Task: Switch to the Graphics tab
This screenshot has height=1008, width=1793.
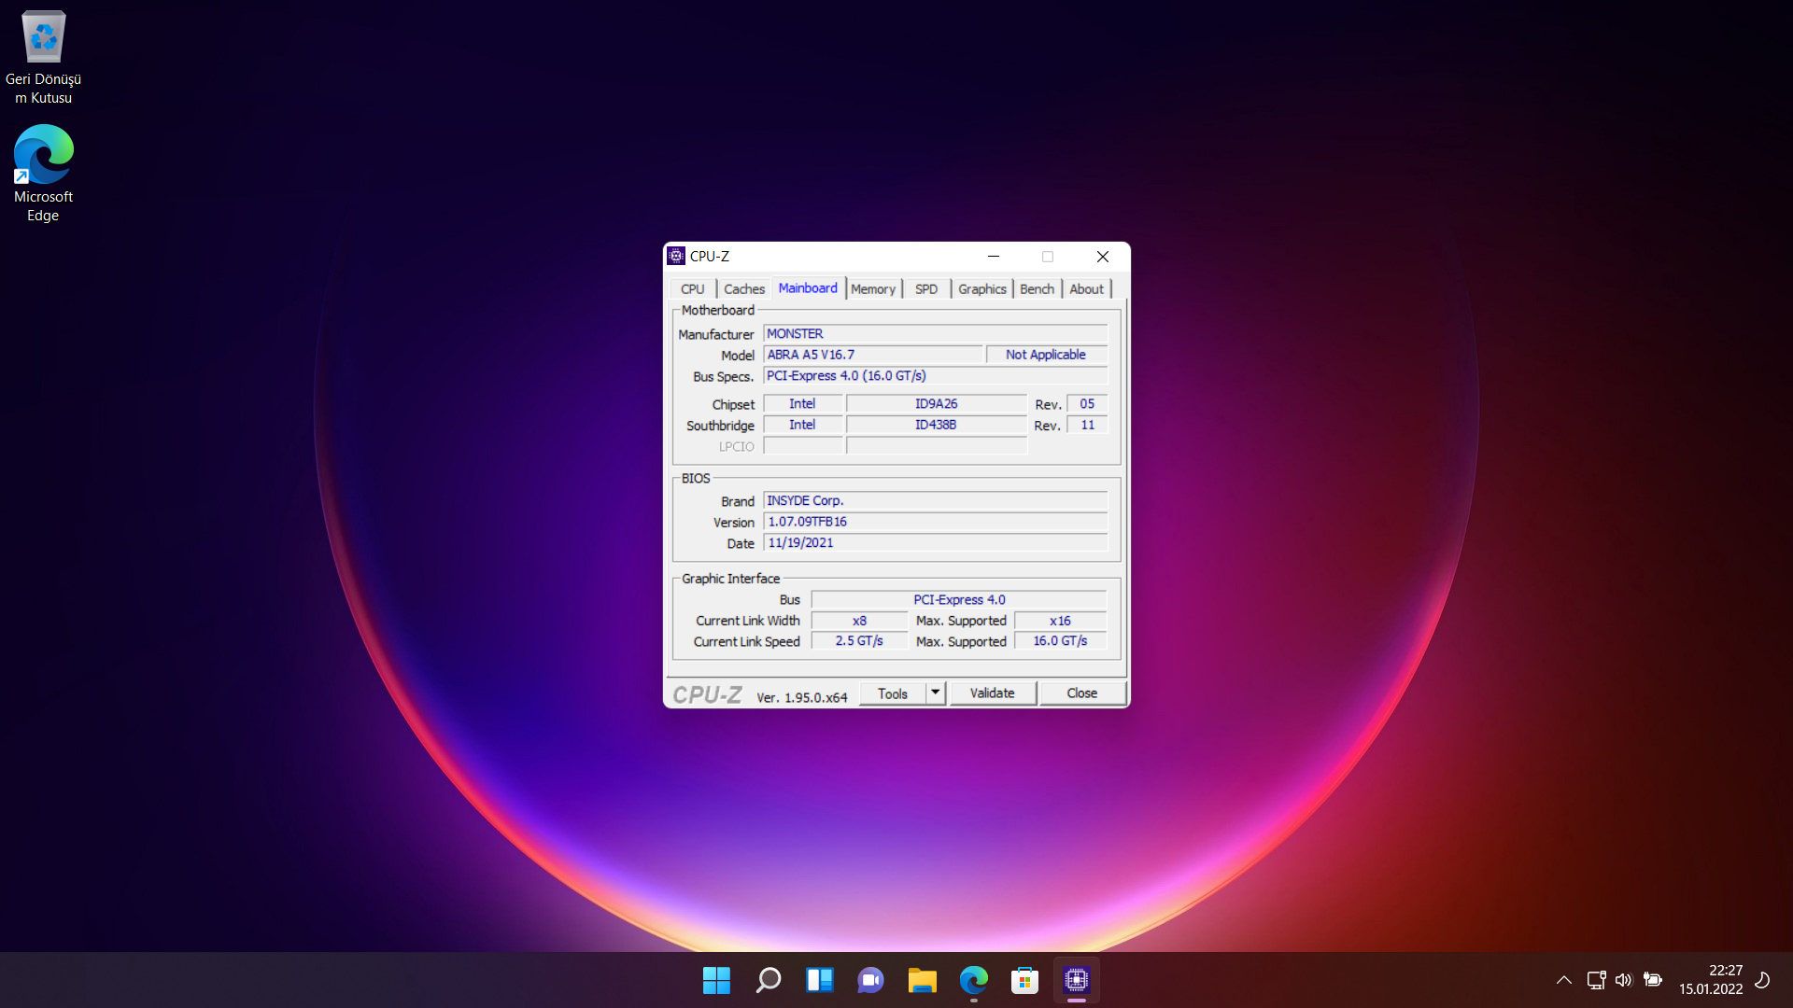Action: 981,289
